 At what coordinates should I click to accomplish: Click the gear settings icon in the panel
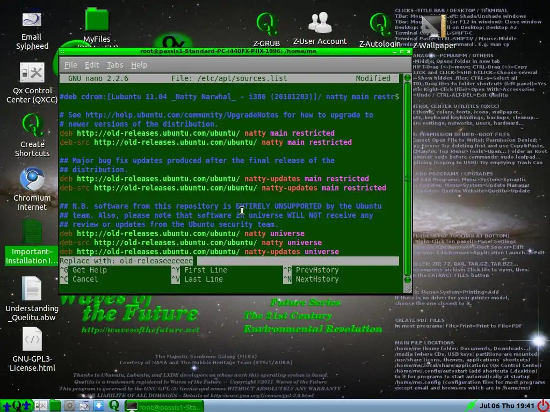(69, 406)
